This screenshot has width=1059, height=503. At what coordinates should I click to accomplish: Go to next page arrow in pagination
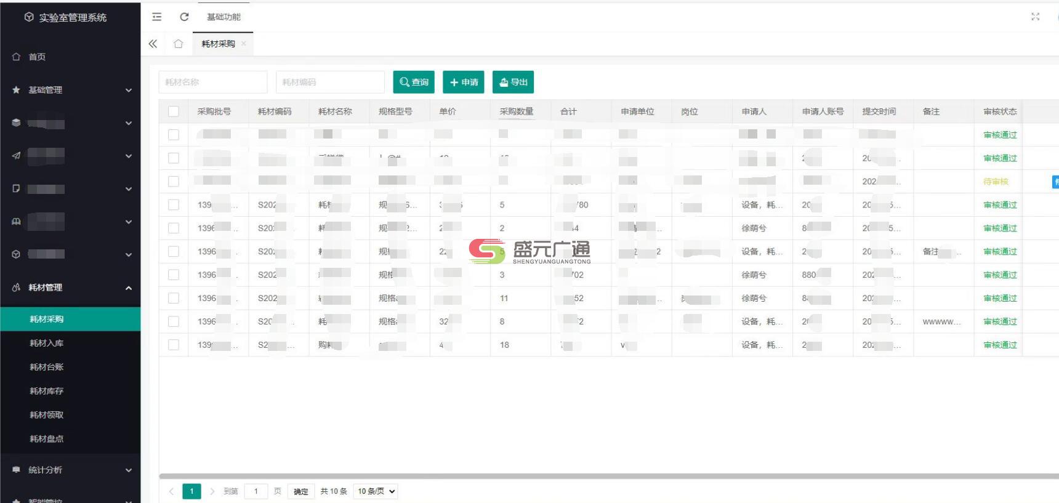point(212,491)
